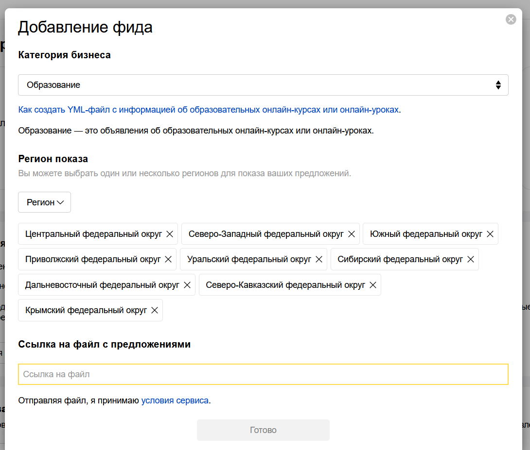The height and width of the screenshot is (450, 530).
Task: Remove Уральский федеральный округ tag
Action: [x=319, y=259]
